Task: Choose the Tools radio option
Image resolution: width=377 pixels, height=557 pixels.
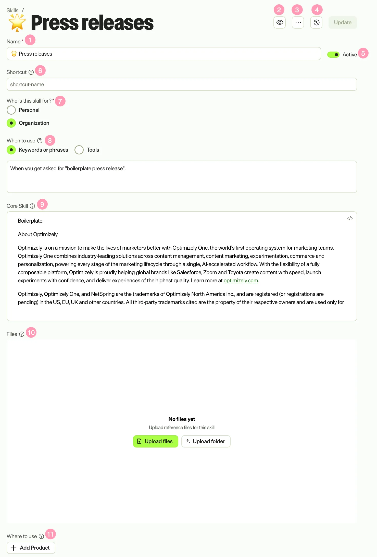Action: click(79, 150)
